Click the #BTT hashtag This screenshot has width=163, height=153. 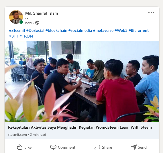pyautogui.click(x=14, y=36)
